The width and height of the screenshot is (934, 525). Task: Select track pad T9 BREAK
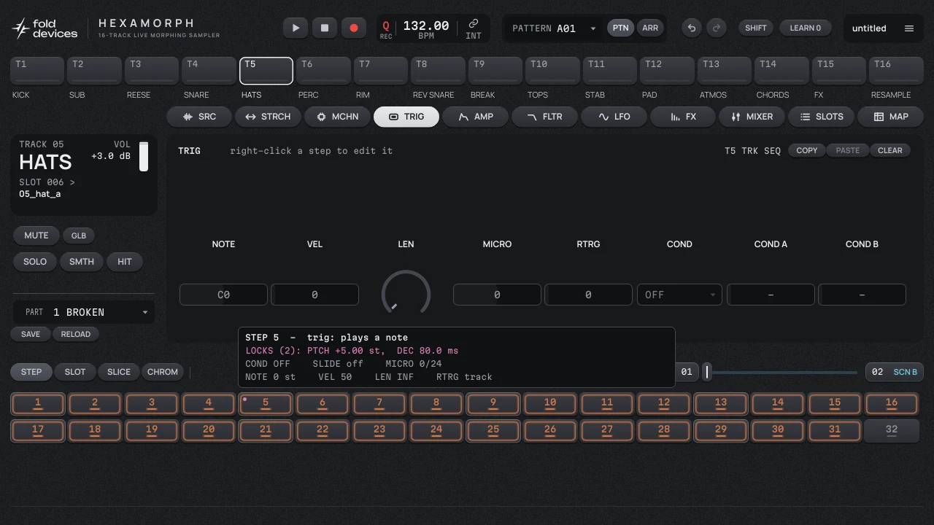(x=494, y=71)
